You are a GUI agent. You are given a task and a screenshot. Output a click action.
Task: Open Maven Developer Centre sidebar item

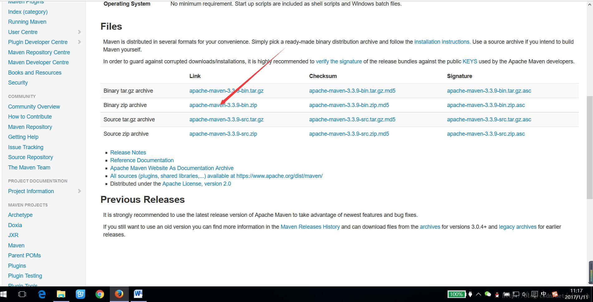coord(38,62)
